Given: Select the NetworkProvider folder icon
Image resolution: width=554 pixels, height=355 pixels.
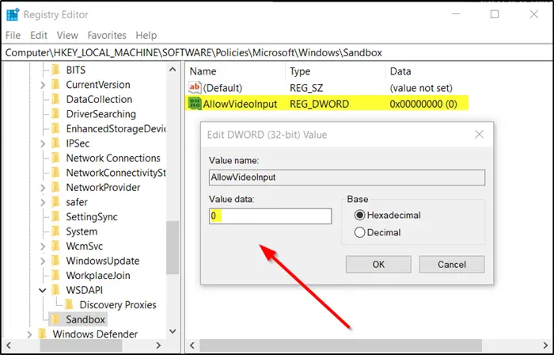Looking at the screenshot, I should coord(56,187).
